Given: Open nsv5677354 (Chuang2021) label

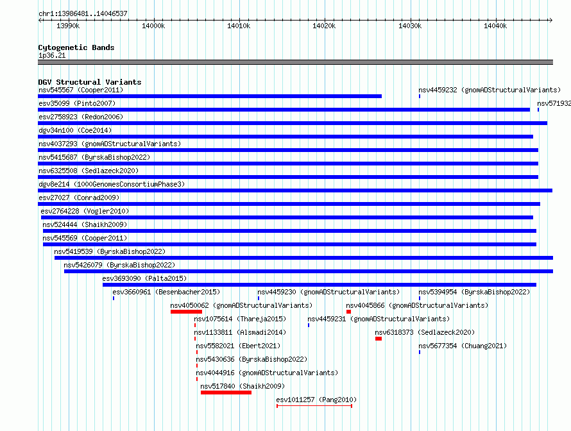Looking at the screenshot, I should click(x=463, y=346).
